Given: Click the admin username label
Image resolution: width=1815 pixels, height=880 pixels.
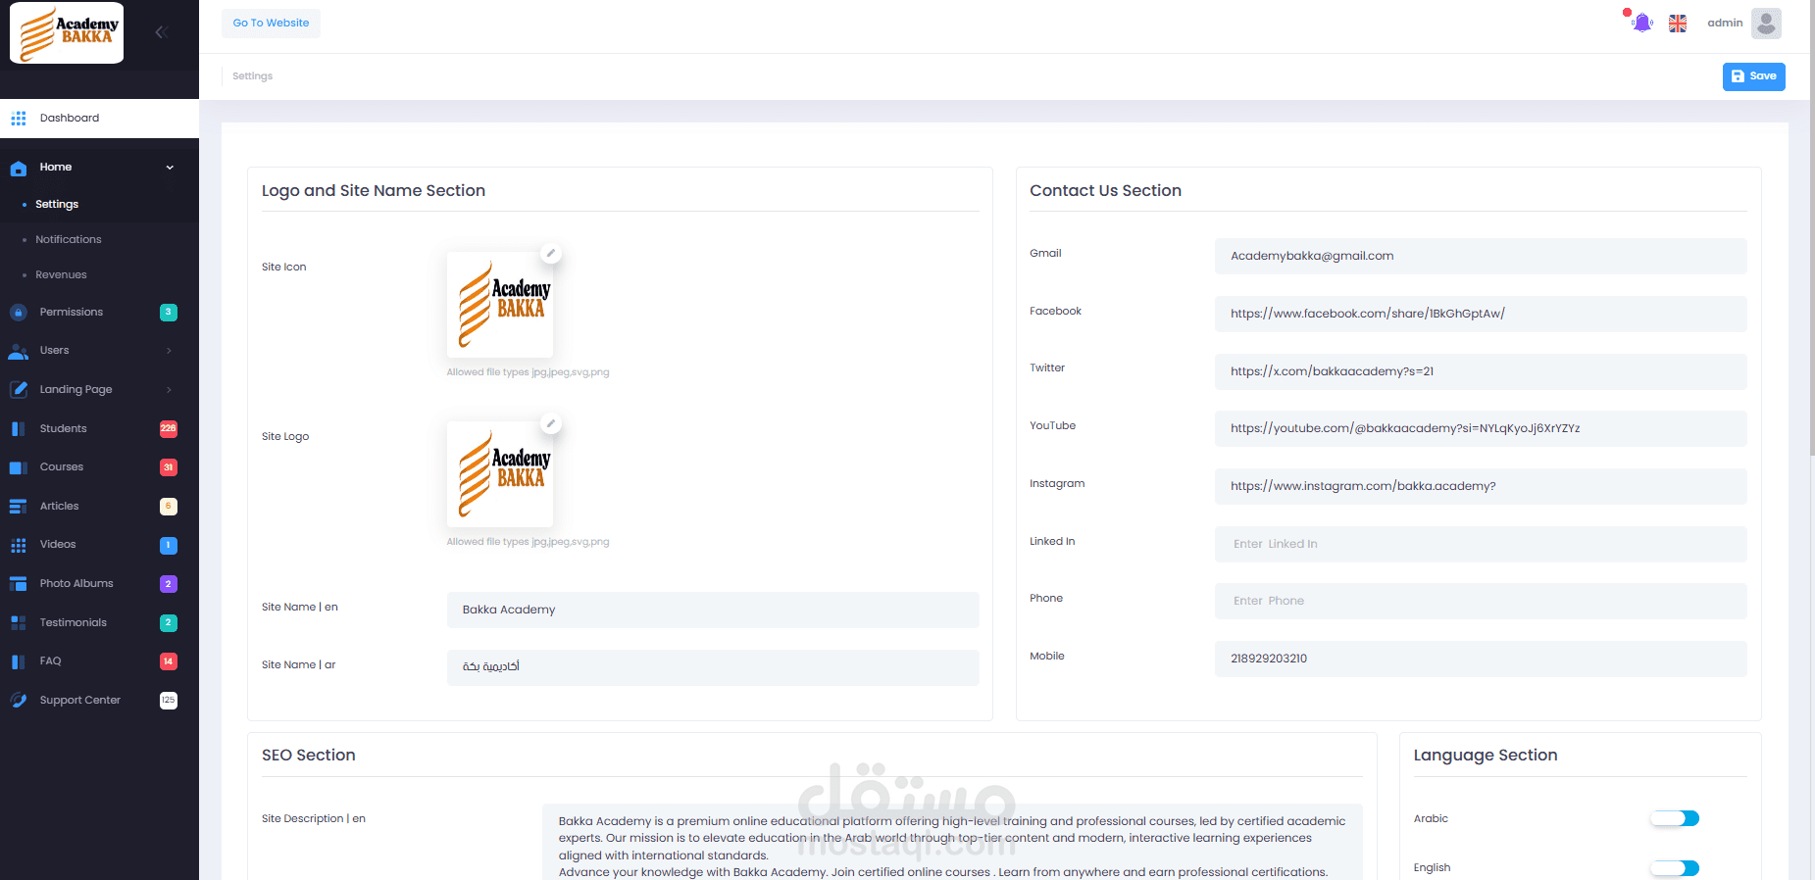Looking at the screenshot, I should click(1725, 24).
